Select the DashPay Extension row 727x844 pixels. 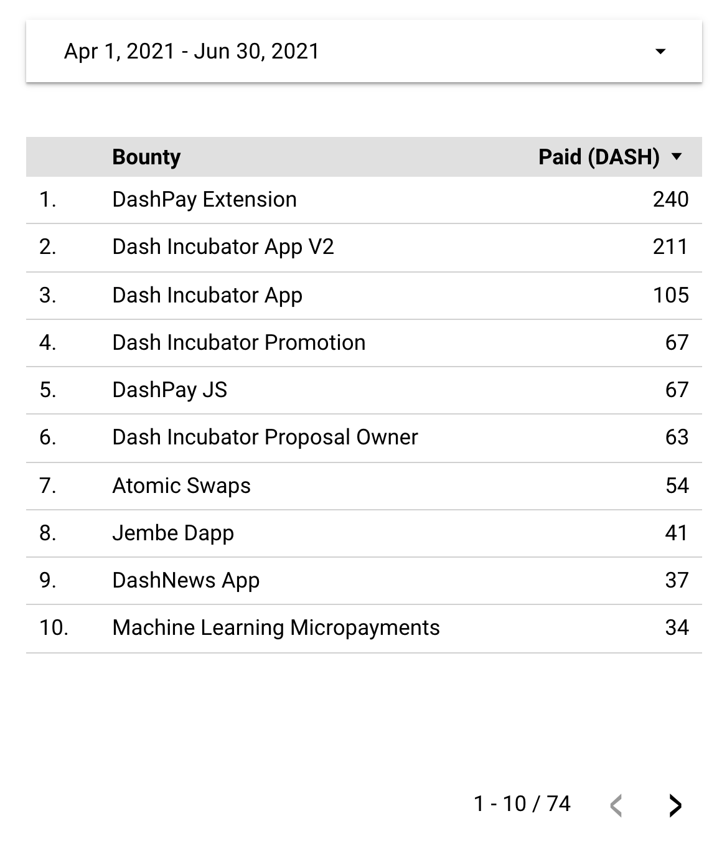(364, 200)
